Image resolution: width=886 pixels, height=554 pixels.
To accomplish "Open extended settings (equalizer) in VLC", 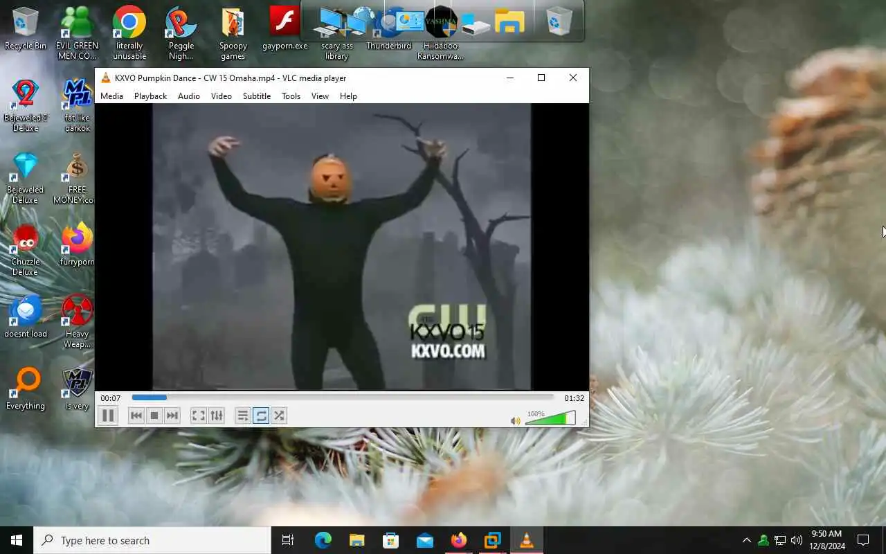I will click(x=217, y=415).
